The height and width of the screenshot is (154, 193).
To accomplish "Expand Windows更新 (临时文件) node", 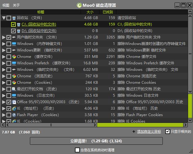I will click(x=4, y=50).
